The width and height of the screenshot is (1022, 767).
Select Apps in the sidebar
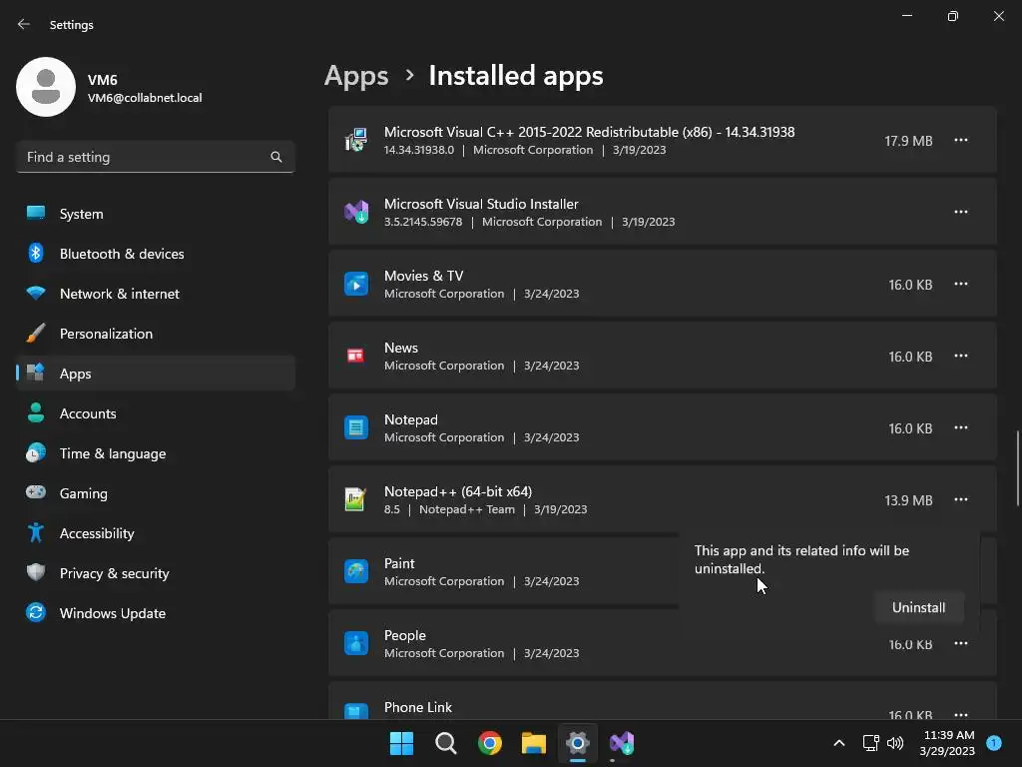pyautogui.click(x=156, y=374)
